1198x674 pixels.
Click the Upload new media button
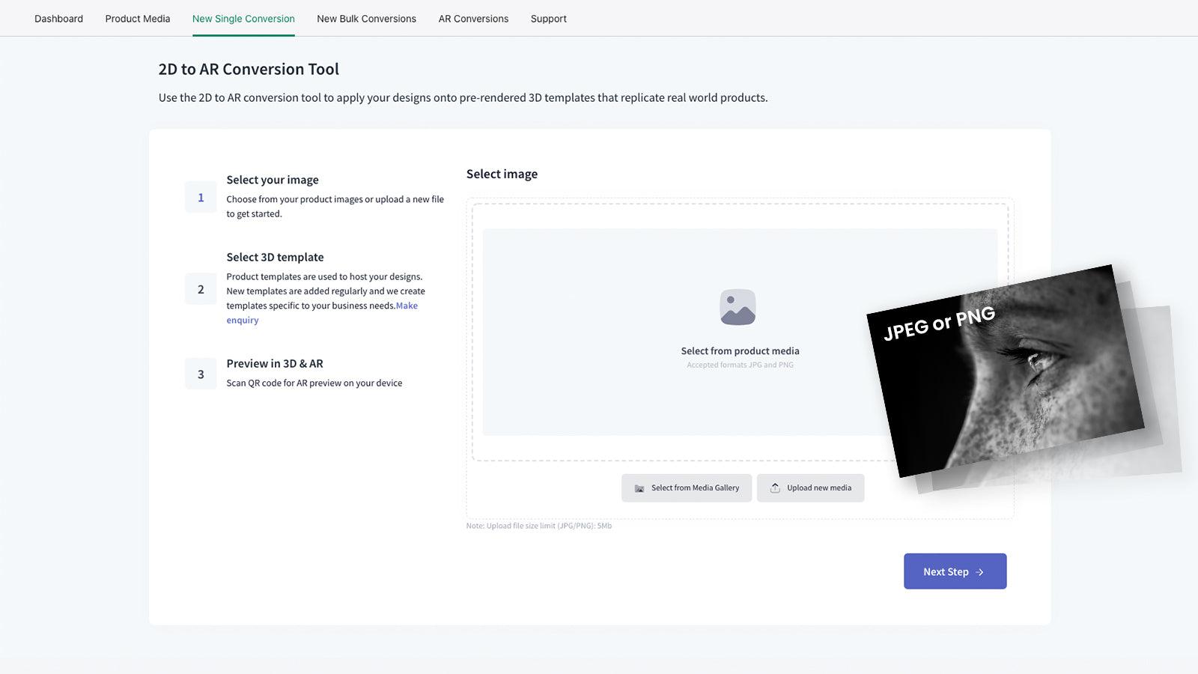(x=810, y=488)
